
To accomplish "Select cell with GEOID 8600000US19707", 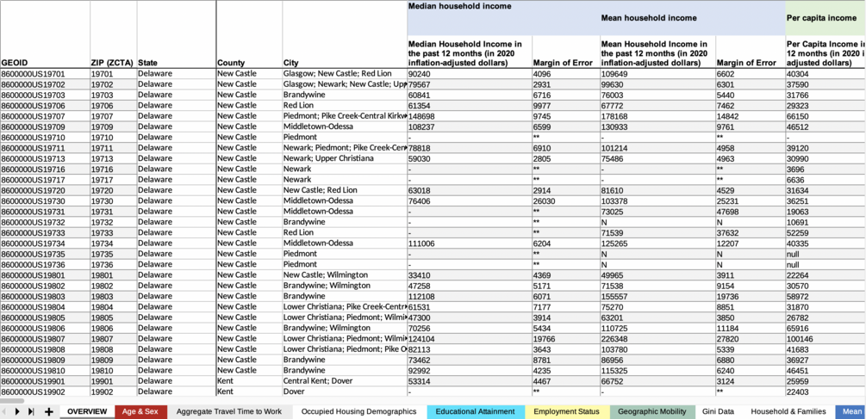I will coord(45,116).
